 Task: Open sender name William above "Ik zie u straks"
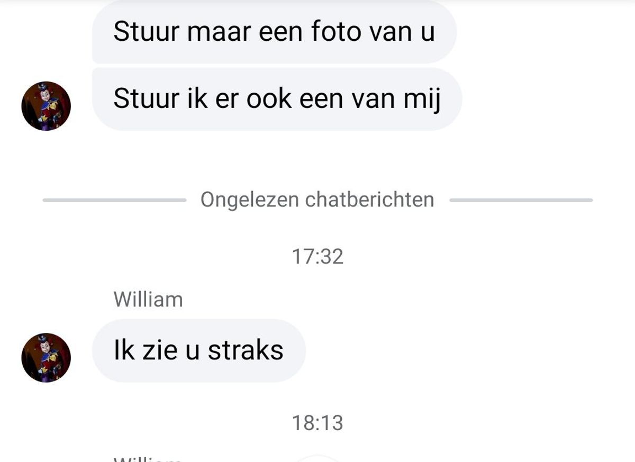click(x=148, y=300)
